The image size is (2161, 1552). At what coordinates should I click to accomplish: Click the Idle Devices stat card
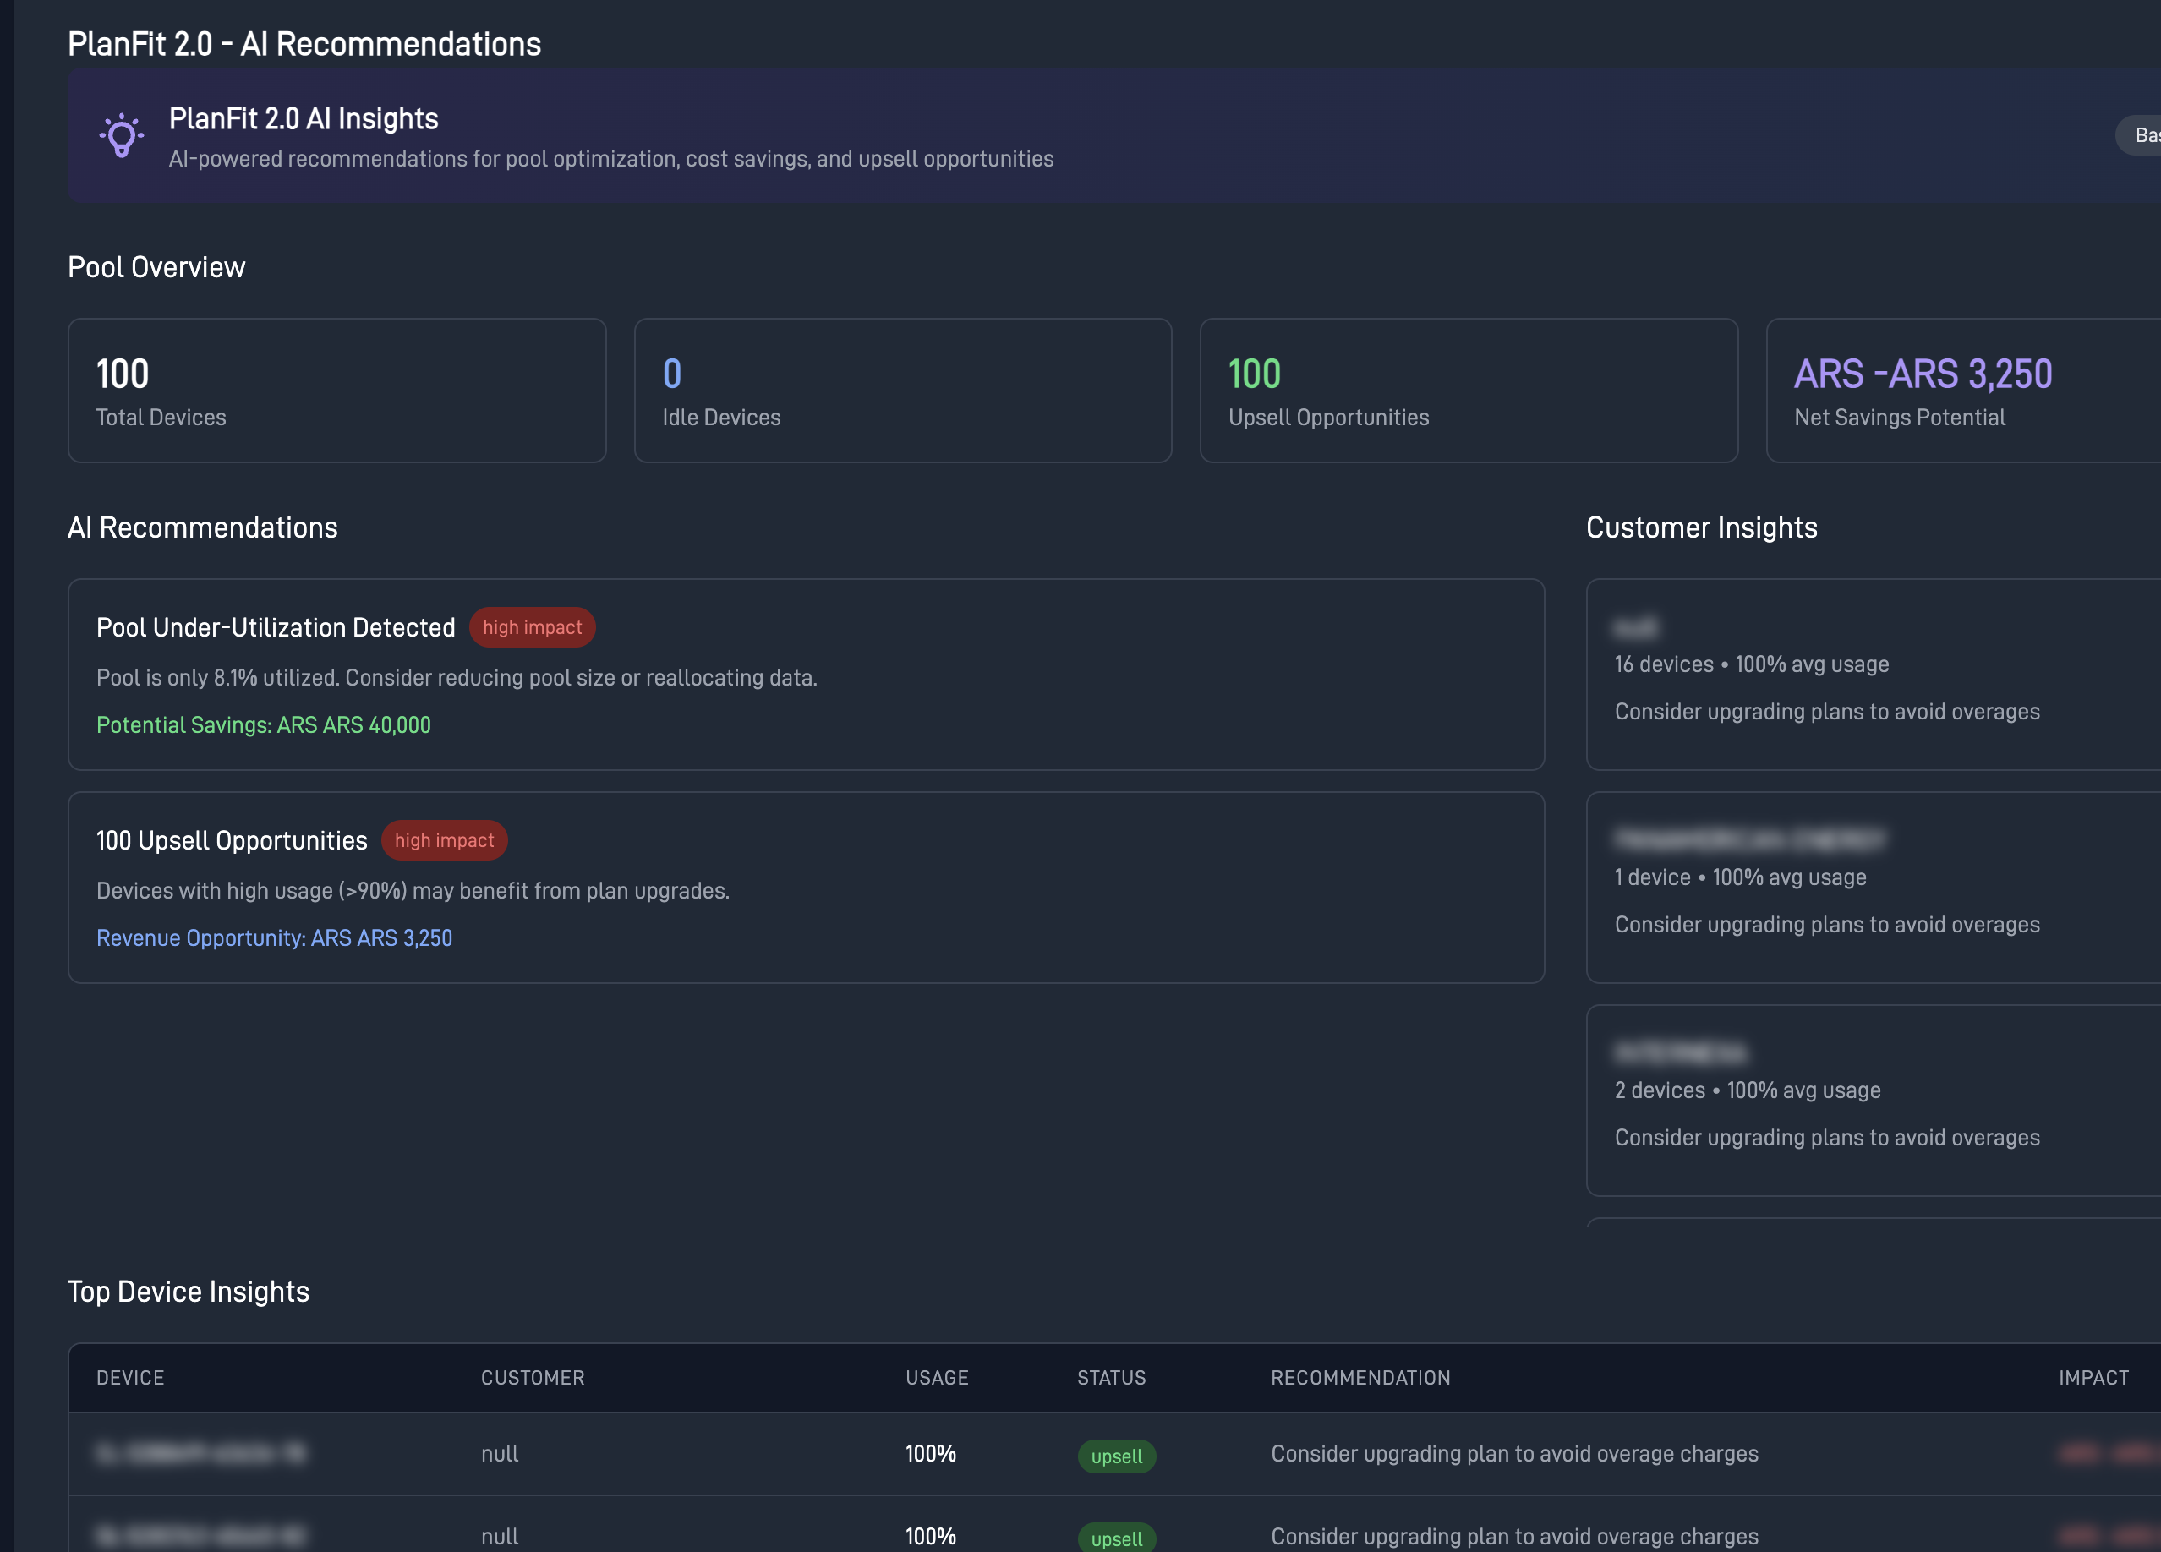902,391
